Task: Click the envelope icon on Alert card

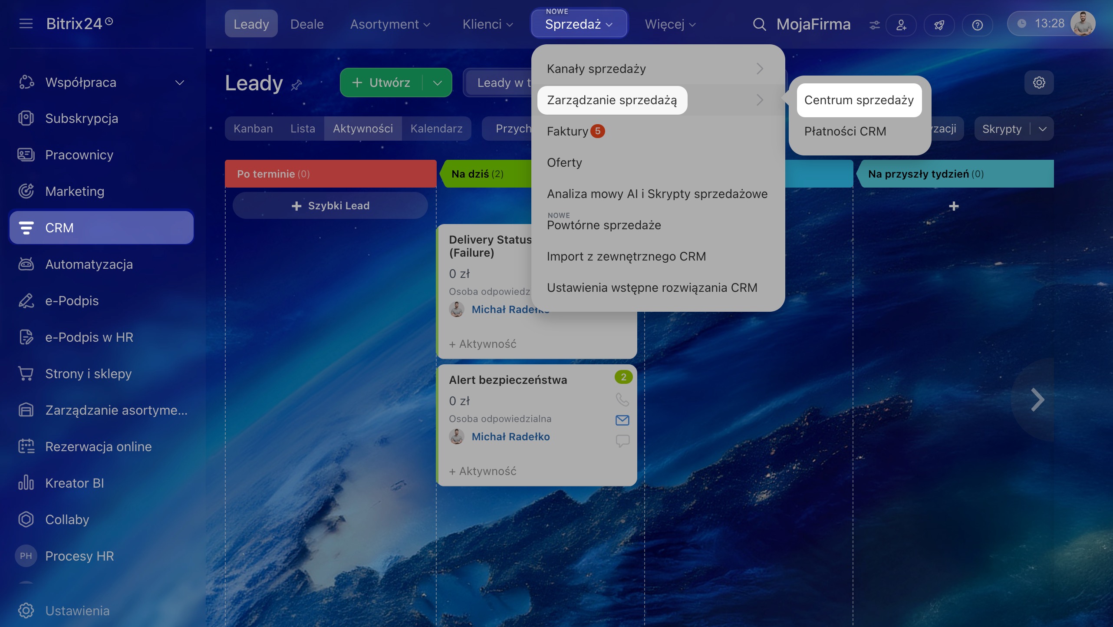Action: pos(622,420)
